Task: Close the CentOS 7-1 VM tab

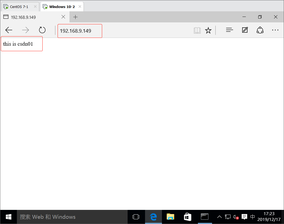Action: [x=35, y=7]
